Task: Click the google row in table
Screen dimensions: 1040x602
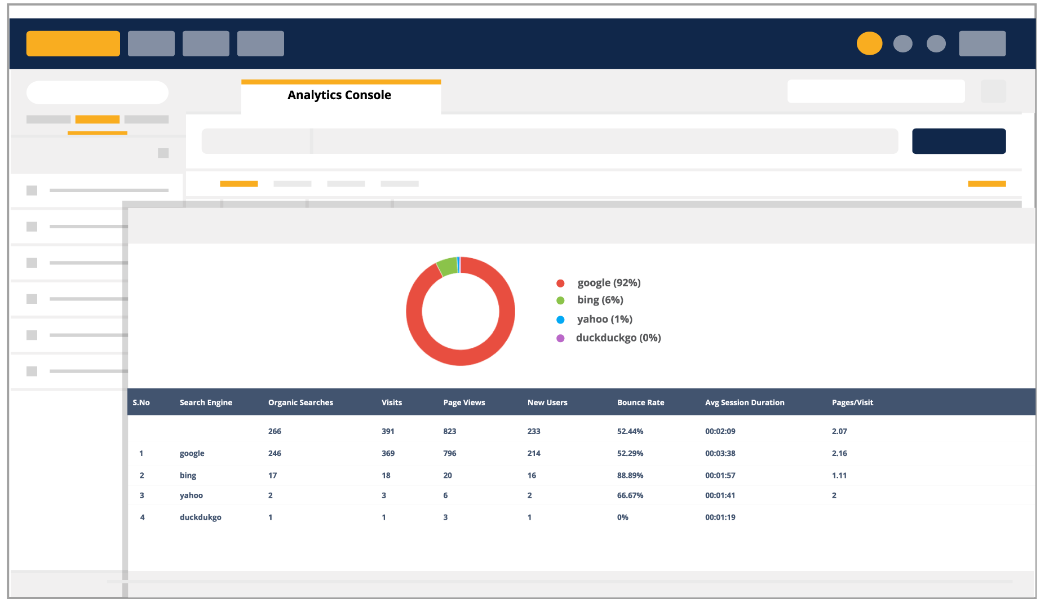Action: pyautogui.click(x=192, y=453)
